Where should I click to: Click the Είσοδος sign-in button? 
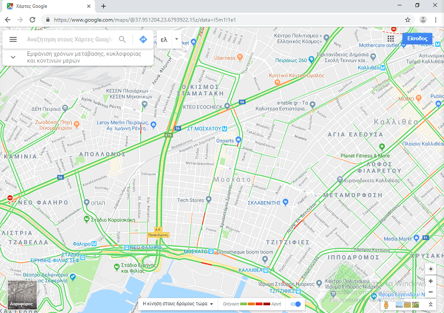point(417,39)
